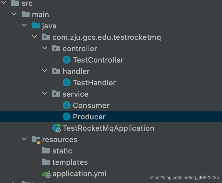The height and width of the screenshot is (183, 222).
Task: Collapse the handler package
Action: point(45,71)
